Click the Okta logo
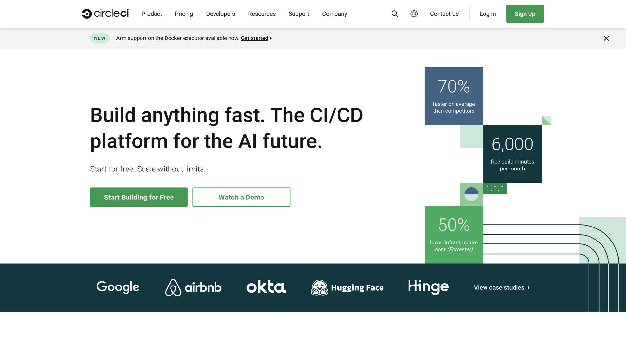Screen dimensions: 626x352 point(266,287)
